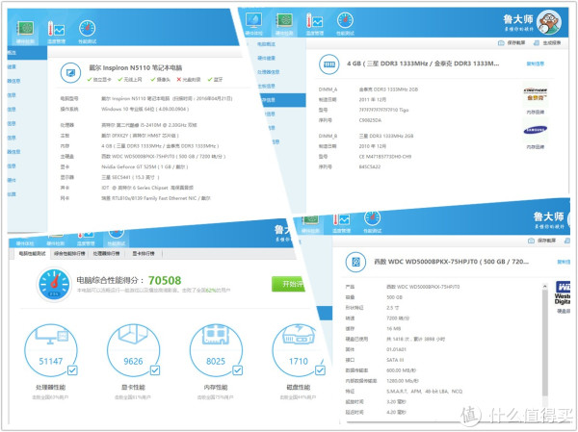The width and height of the screenshot is (578, 432).
Task: Click the computer overview icon beside Inspiron N5110
Action: (70, 73)
